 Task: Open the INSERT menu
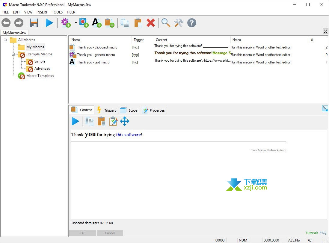42,12
